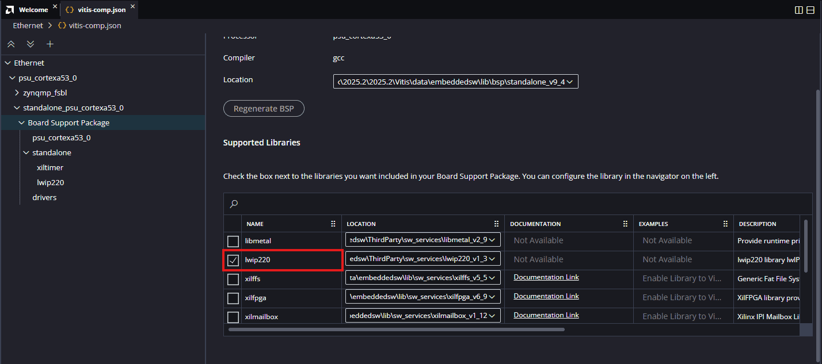Open the BSP Location dropdown
Image resolution: width=822 pixels, height=364 pixels.
click(x=455, y=82)
